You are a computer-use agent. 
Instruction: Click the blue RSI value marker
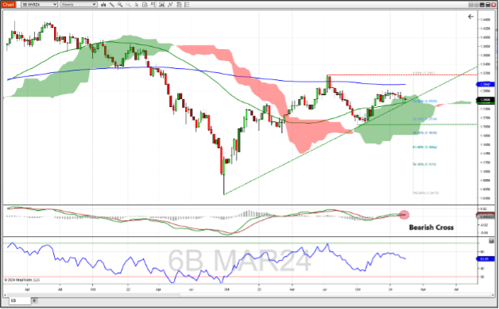point(485,259)
